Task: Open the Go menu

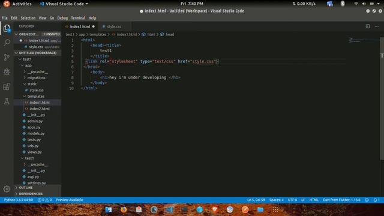Action: click(52, 18)
